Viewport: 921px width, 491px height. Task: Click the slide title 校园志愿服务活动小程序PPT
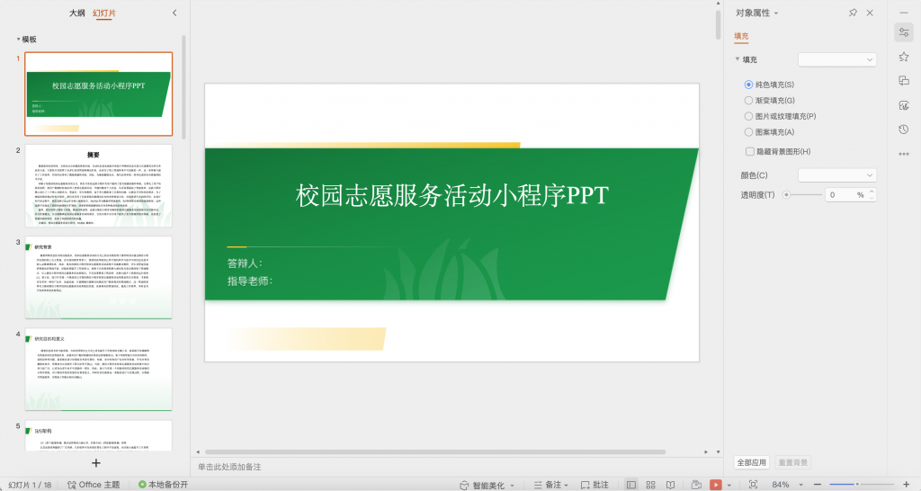tap(452, 195)
